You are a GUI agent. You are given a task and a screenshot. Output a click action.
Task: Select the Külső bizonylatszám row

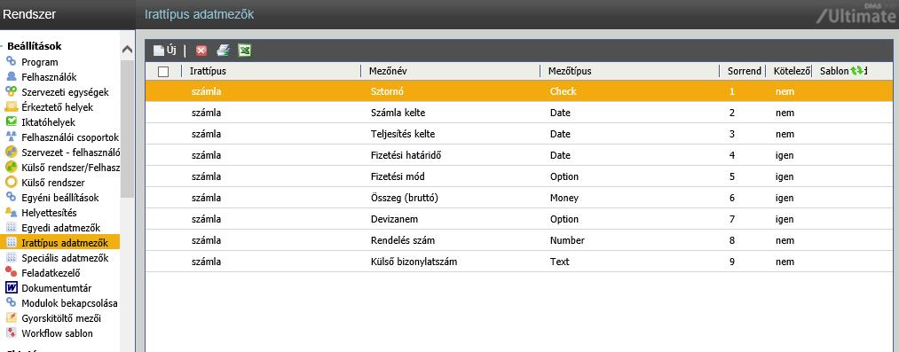click(x=519, y=262)
